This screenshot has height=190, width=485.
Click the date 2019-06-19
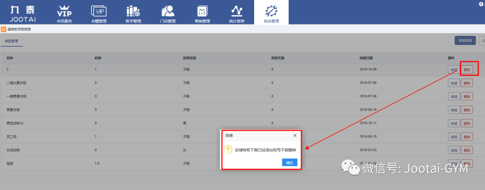pos(368,110)
